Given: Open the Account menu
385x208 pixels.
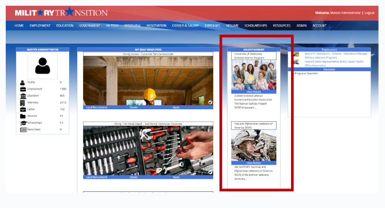Looking at the screenshot, I should click(319, 25).
